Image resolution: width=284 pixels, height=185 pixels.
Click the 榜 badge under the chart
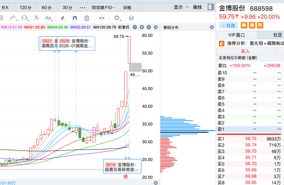tap(125, 176)
